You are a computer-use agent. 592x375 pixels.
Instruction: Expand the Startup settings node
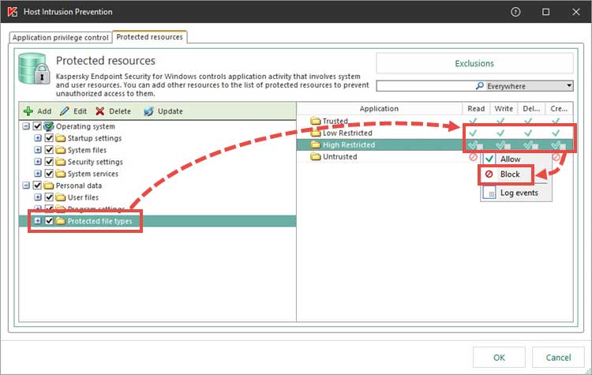pyautogui.click(x=38, y=138)
